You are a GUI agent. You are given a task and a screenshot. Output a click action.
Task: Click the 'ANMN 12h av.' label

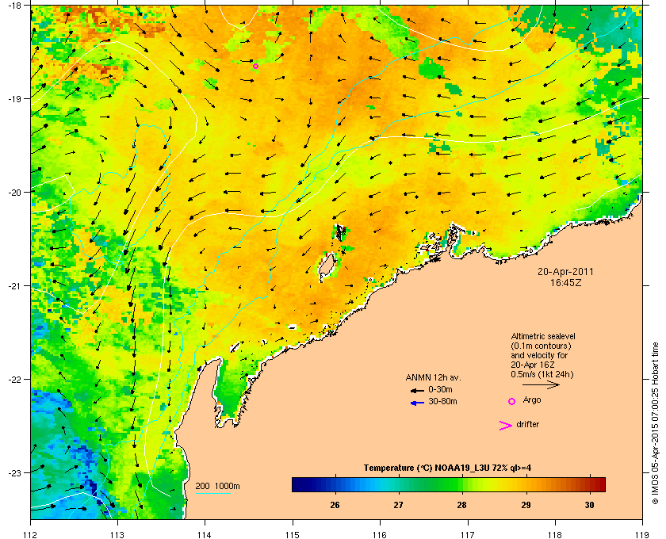pos(433,377)
